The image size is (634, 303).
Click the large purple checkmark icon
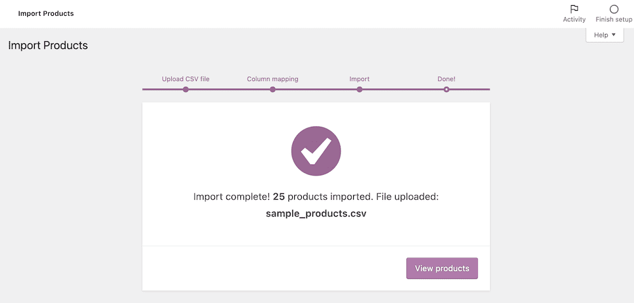(316, 151)
